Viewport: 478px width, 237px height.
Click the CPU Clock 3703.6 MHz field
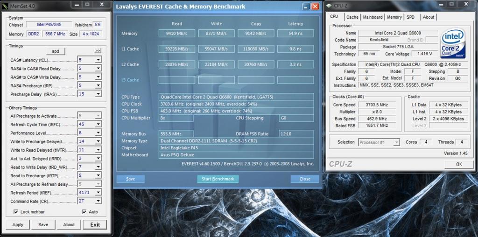tap(236, 104)
